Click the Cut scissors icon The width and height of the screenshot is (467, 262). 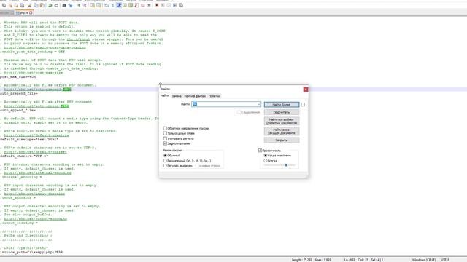click(x=30, y=5)
